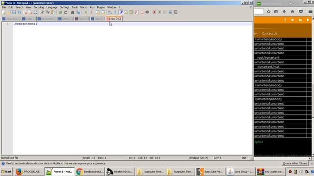
Task: Open the Settings menu
Action: point(64,7)
